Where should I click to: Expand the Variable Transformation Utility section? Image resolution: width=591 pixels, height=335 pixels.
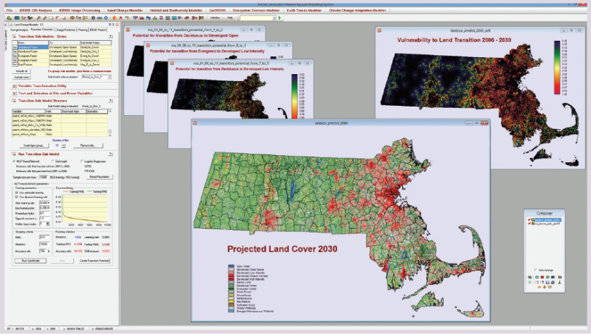[15, 85]
